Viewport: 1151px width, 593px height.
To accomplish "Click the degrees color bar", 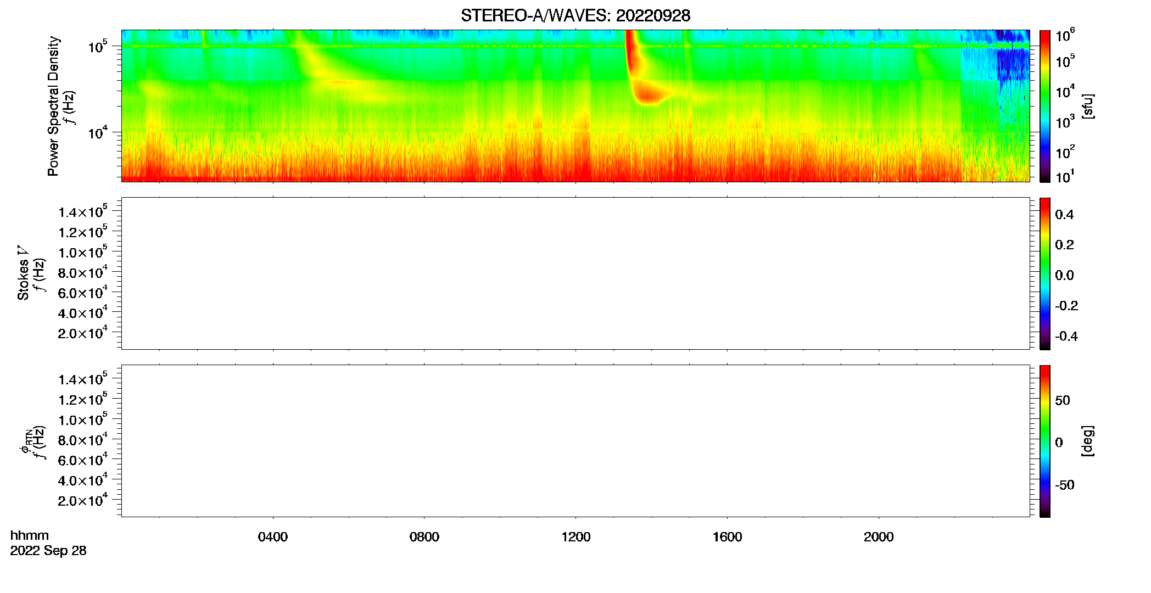I will tap(1045, 440).
